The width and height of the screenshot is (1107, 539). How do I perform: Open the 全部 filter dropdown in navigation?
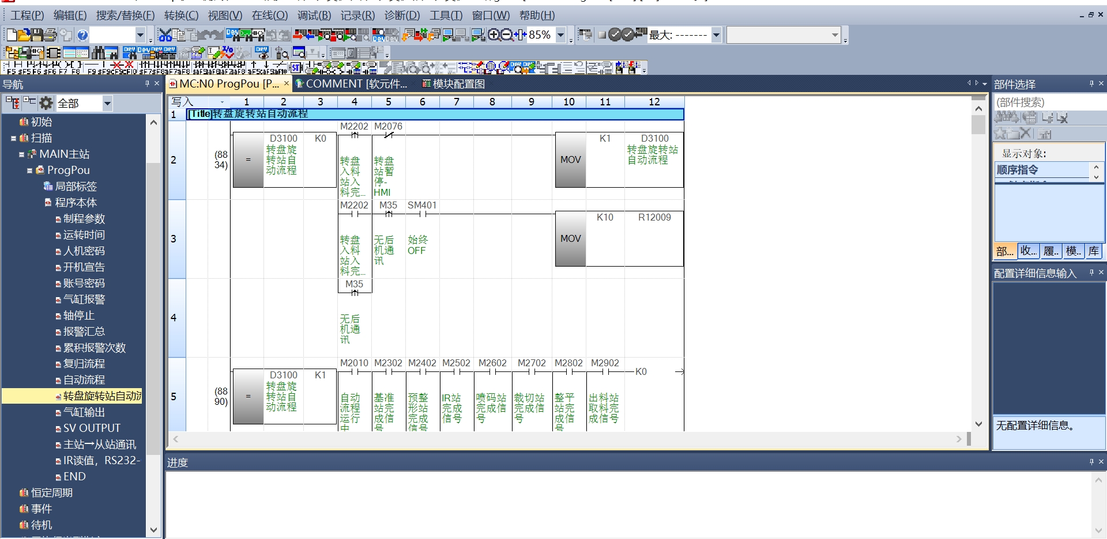click(x=107, y=104)
